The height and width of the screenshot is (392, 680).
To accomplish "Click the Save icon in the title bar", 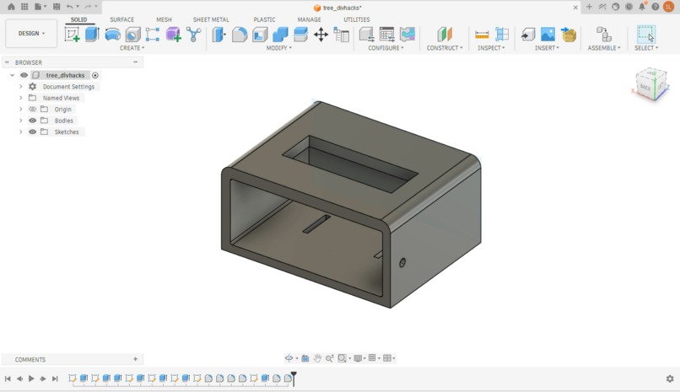I will click(57, 7).
